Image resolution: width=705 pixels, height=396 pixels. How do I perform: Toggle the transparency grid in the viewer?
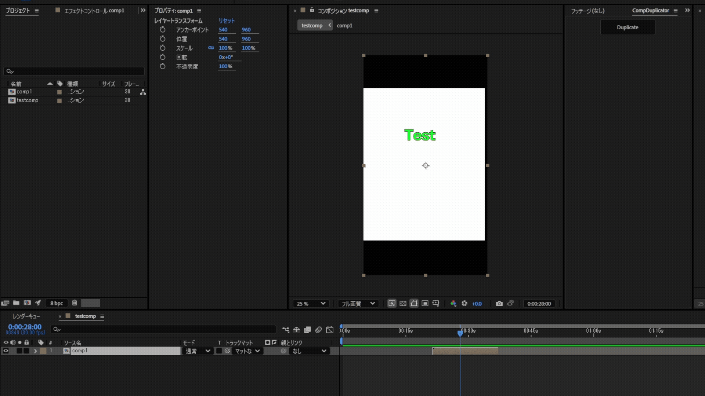click(403, 303)
